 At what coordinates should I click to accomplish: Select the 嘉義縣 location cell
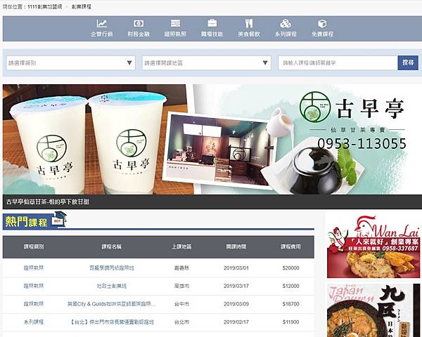pyautogui.click(x=181, y=268)
